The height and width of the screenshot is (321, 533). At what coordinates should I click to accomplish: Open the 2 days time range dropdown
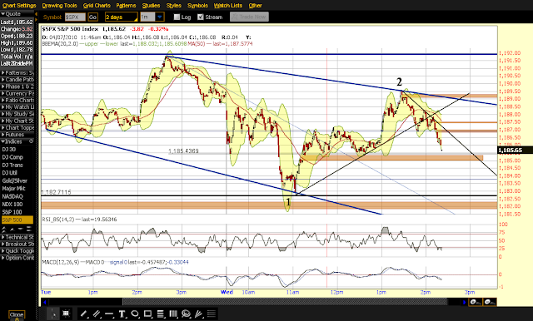[122, 17]
